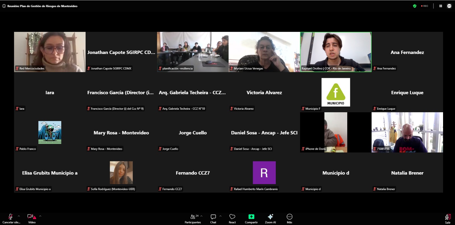Click muted mic icon beside Enrique Luque label
Image resolution: width=455 pixels, height=225 pixels.
[375, 109]
